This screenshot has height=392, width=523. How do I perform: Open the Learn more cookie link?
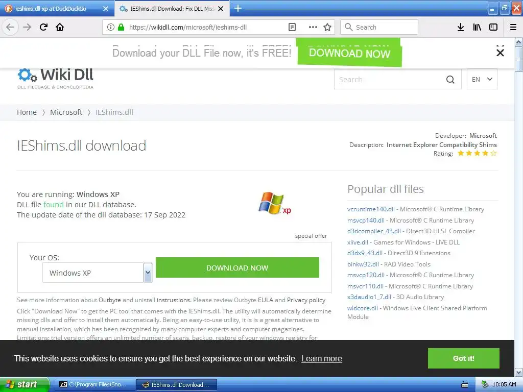(322, 359)
